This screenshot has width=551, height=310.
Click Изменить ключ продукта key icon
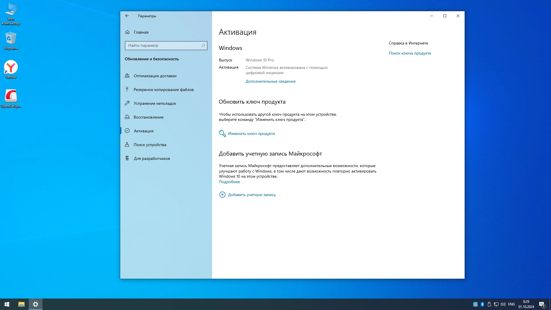[x=222, y=133]
